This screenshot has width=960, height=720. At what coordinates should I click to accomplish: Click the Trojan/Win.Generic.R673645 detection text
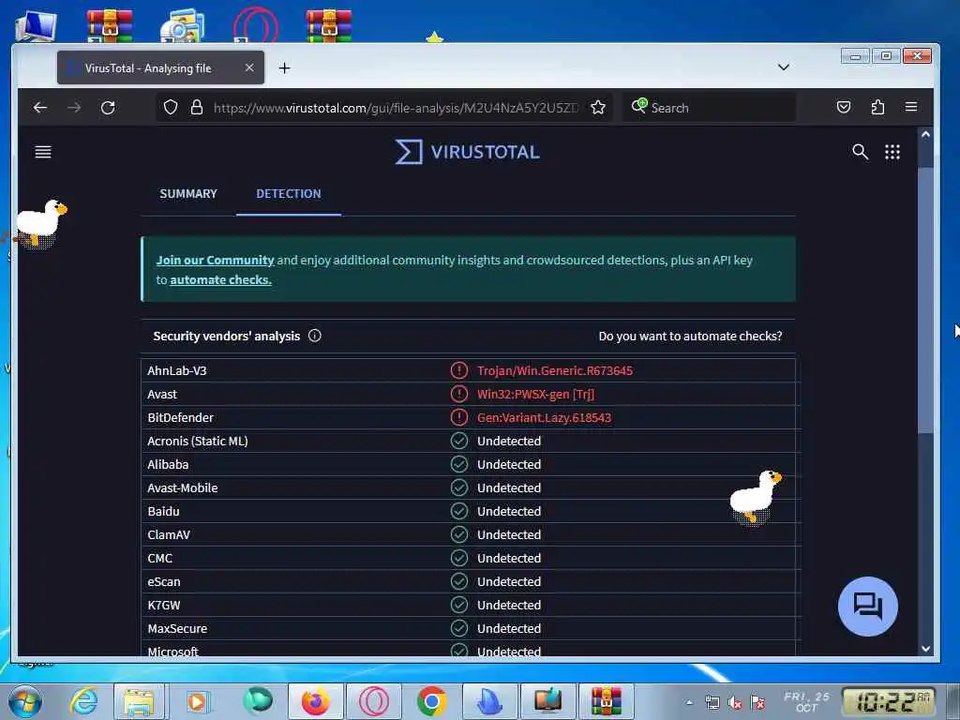coord(555,370)
